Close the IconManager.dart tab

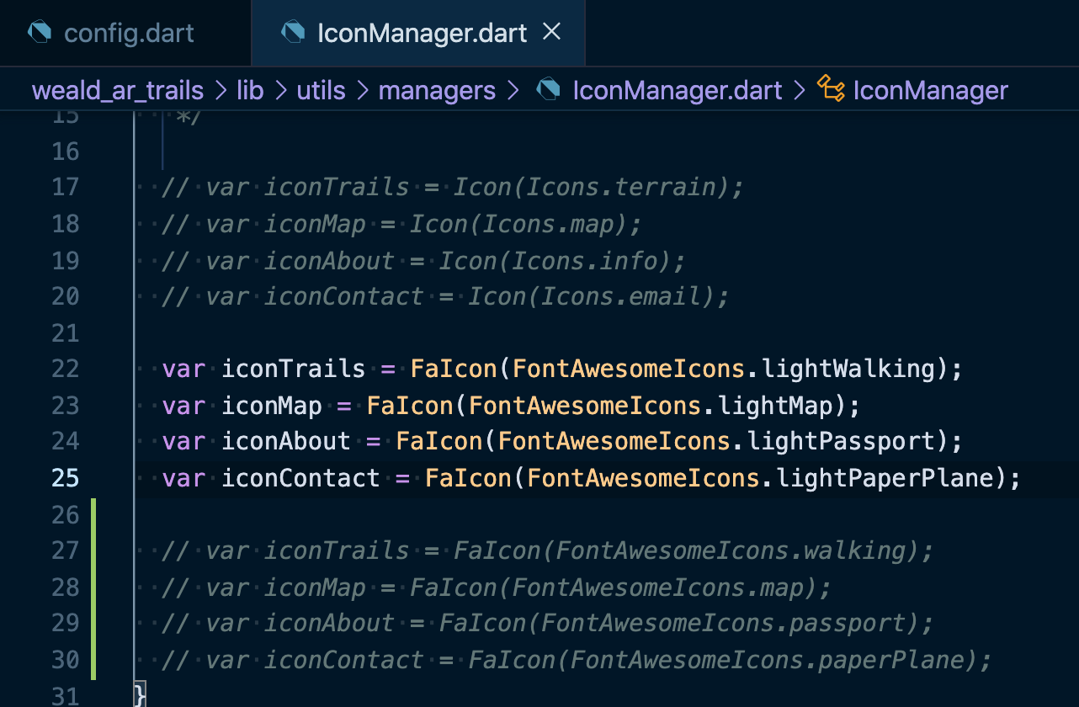click(551, 31)
